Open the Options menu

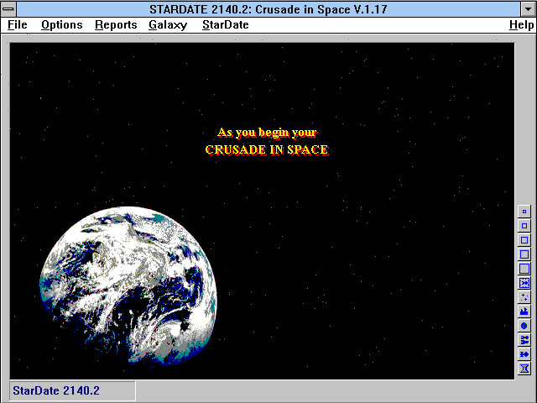coord(62,25)
